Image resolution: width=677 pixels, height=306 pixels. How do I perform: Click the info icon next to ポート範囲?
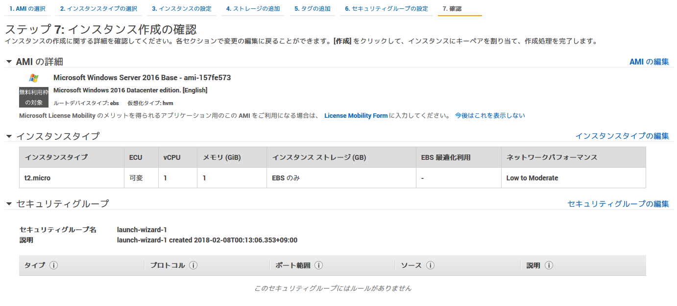point(319,265)
